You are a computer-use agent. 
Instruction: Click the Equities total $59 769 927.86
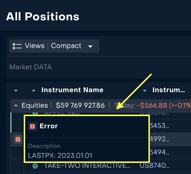coord(80,105)
